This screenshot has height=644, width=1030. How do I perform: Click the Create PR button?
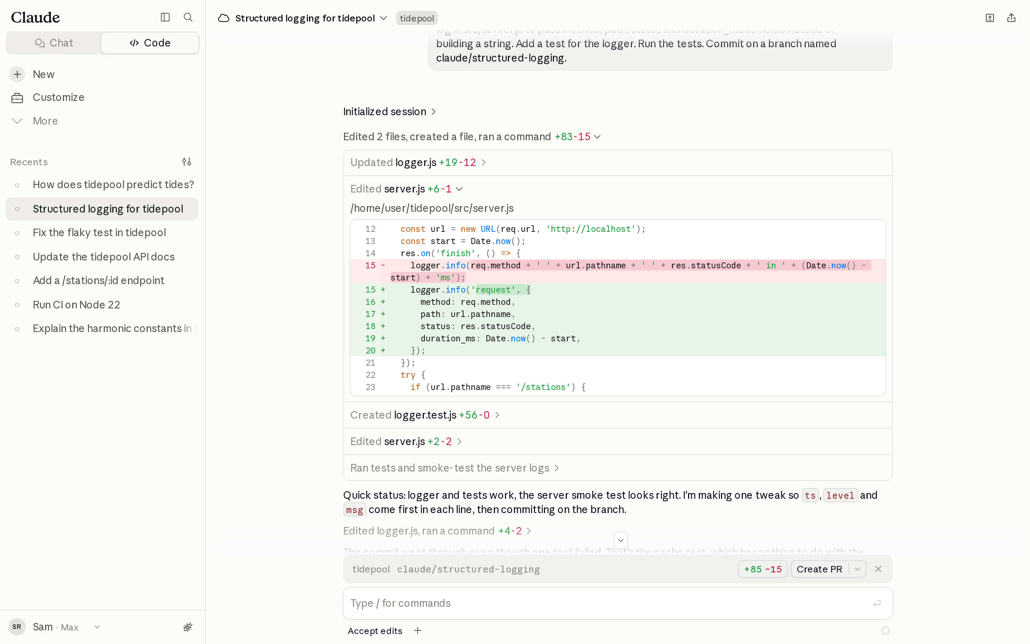[x=819, y=569]
